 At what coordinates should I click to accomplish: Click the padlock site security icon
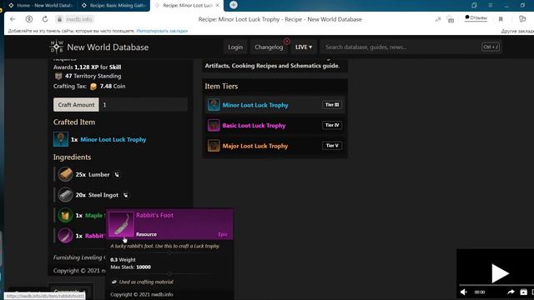[x=59, y=19]
